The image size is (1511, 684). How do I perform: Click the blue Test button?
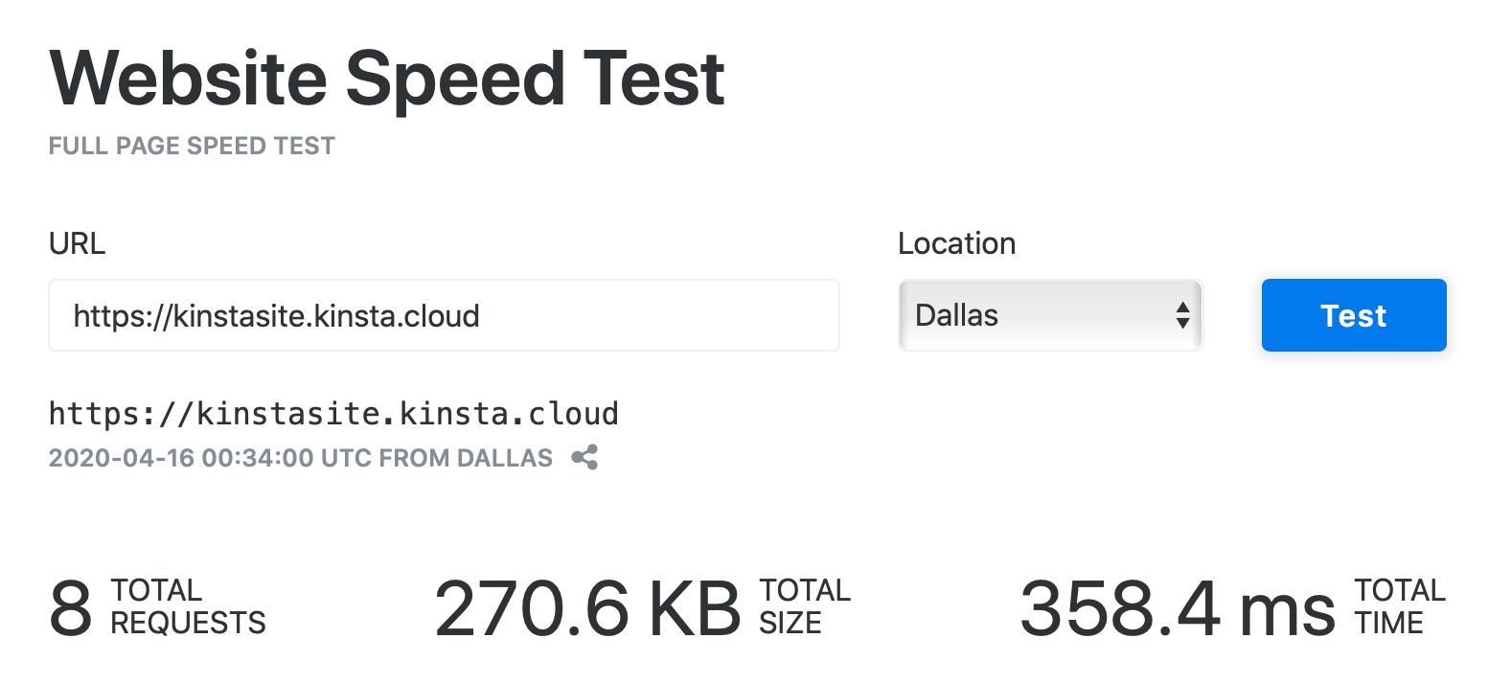click(1354, 315)
